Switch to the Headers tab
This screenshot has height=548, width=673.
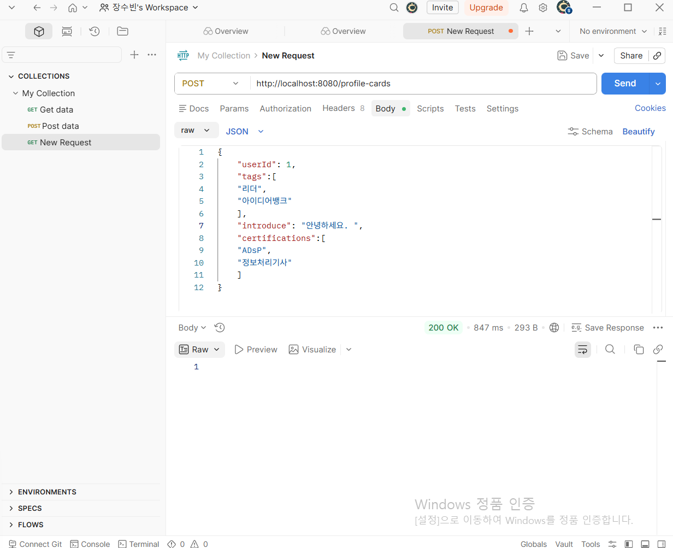tap(343, 109)
